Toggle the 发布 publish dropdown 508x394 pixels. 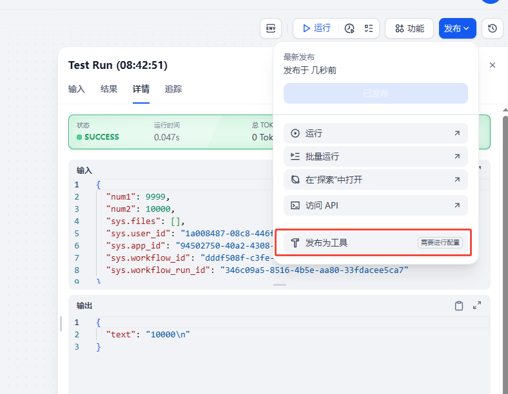pos(458,28)
